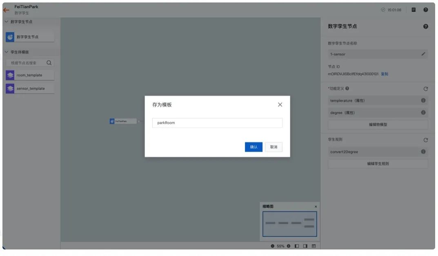Refresh the 孪生规则 section
This screenshot has width=438, height=256.
tap(425, 140)
